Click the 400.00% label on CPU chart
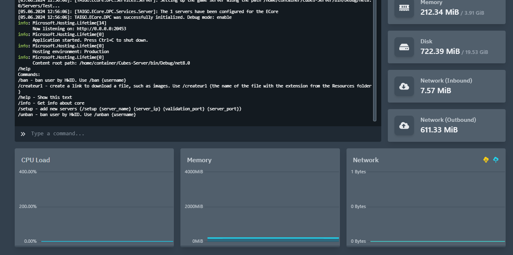 click(28, 172)
